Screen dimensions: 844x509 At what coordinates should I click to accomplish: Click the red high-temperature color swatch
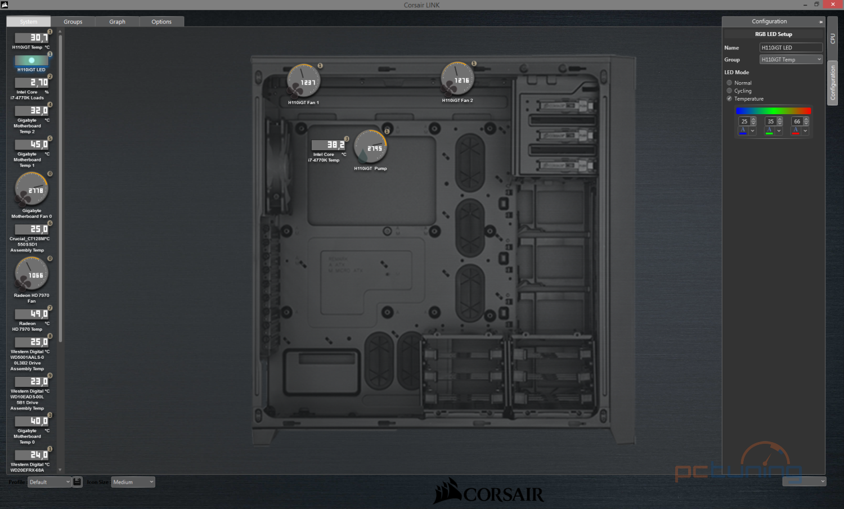pyautogui.click(x=796, y=130)
